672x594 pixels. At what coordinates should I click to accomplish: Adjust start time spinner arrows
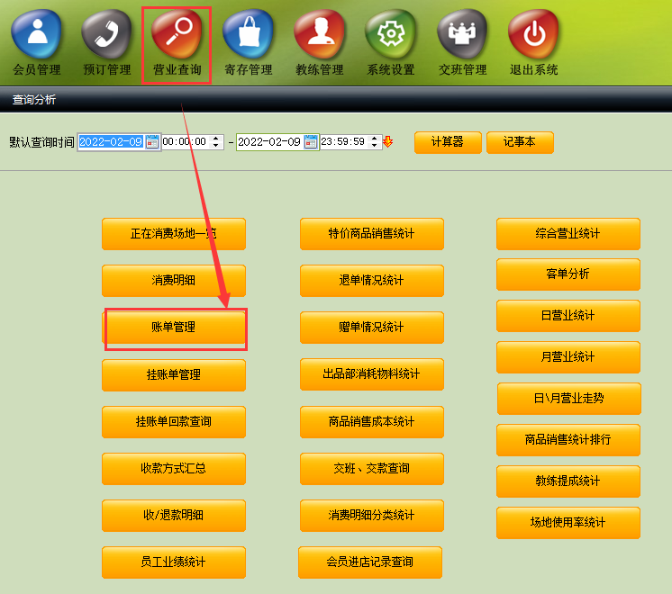point(216,142)
